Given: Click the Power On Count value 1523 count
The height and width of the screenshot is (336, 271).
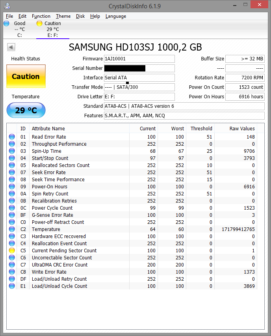Looking at the screenshot, I should tap(245, 87).
